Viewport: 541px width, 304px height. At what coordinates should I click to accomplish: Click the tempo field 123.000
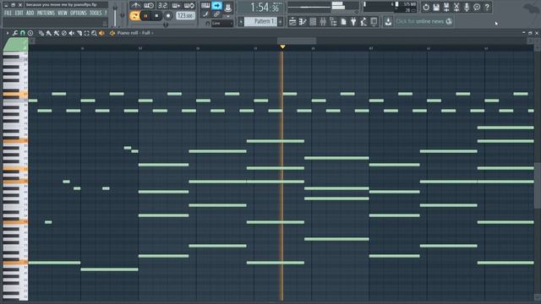(x=185, y=16)
